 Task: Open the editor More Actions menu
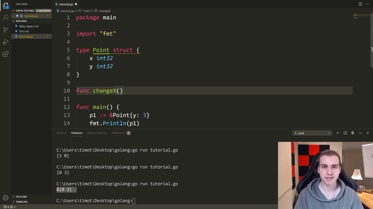368,4
